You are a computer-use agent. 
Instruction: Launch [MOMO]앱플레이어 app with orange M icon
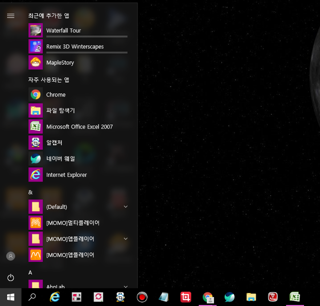(x=35, y=255)
